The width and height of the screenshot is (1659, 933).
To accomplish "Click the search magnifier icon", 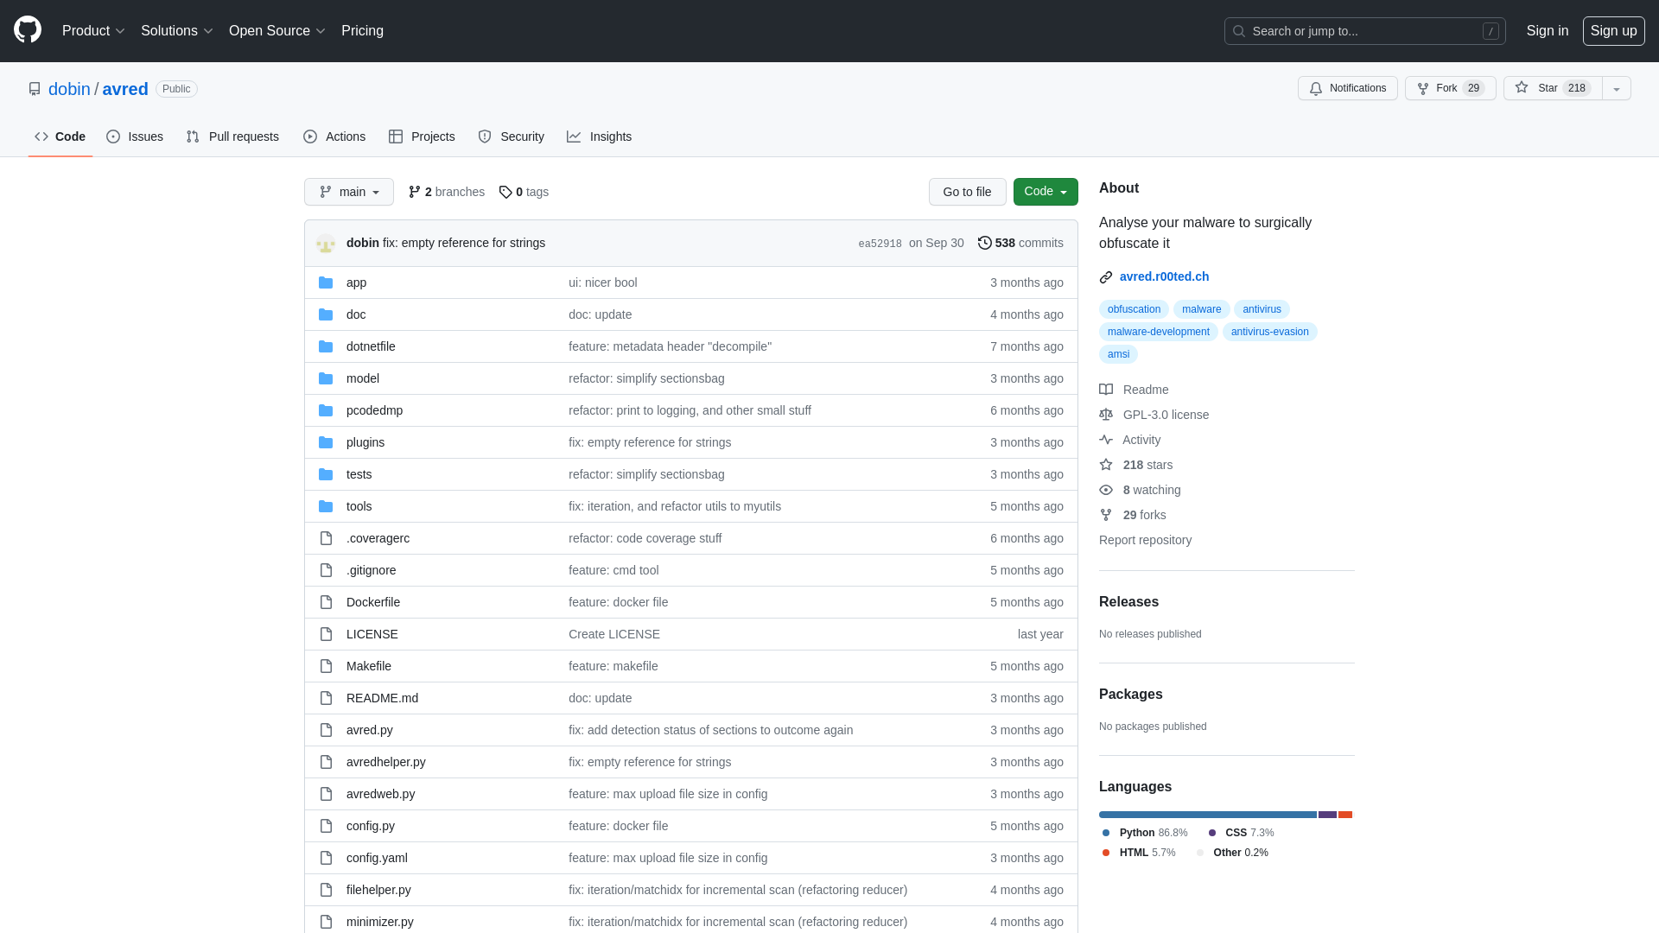I will [x=1239, y=31].
